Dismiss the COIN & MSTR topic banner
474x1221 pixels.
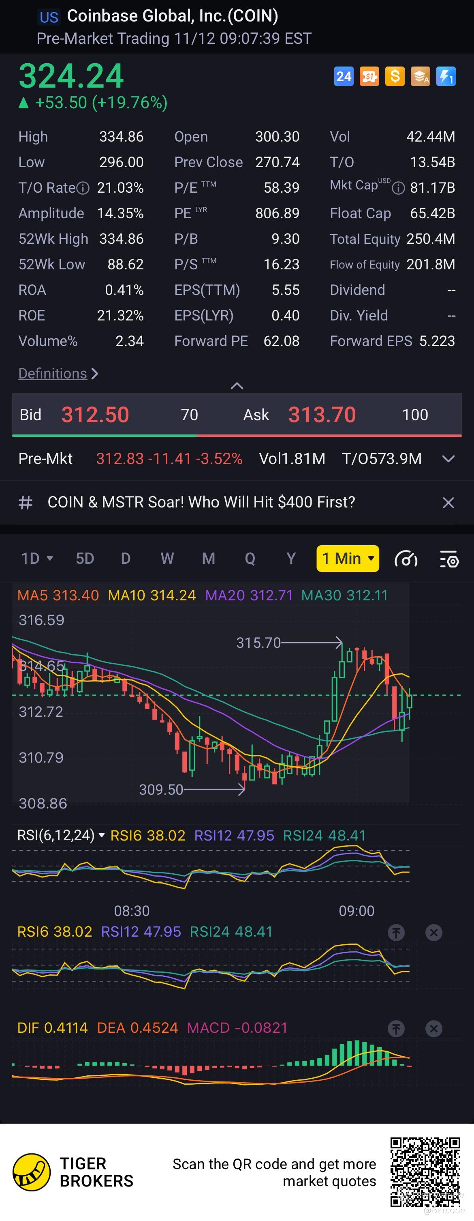448,503
